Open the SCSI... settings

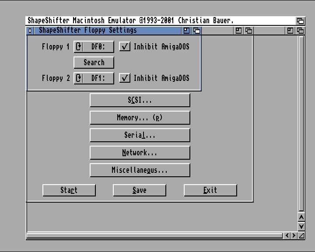140,100
